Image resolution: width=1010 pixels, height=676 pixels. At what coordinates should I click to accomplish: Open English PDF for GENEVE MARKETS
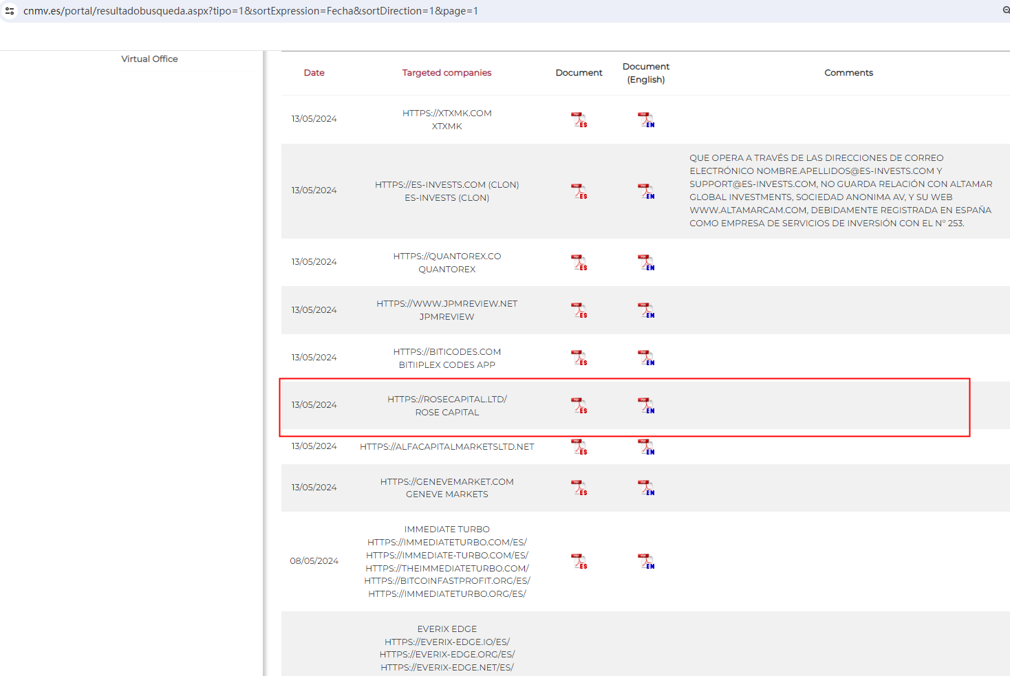click(x=646, y=488)
